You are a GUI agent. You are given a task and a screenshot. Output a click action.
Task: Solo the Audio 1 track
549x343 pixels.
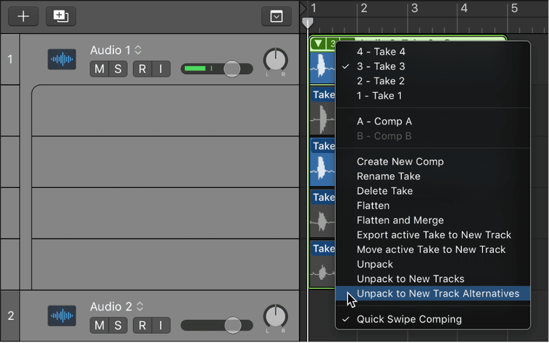[x=118, y=69]
